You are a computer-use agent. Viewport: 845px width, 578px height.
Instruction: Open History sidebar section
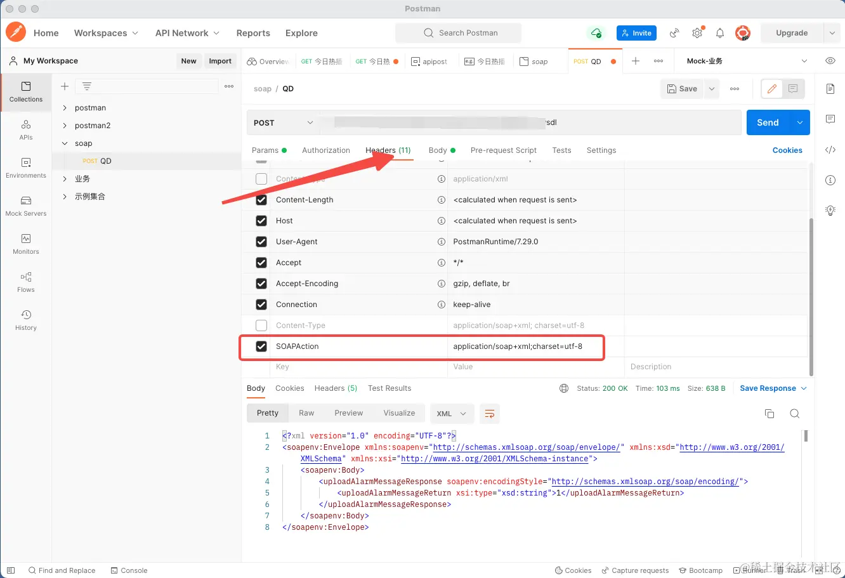pos(26,320)
